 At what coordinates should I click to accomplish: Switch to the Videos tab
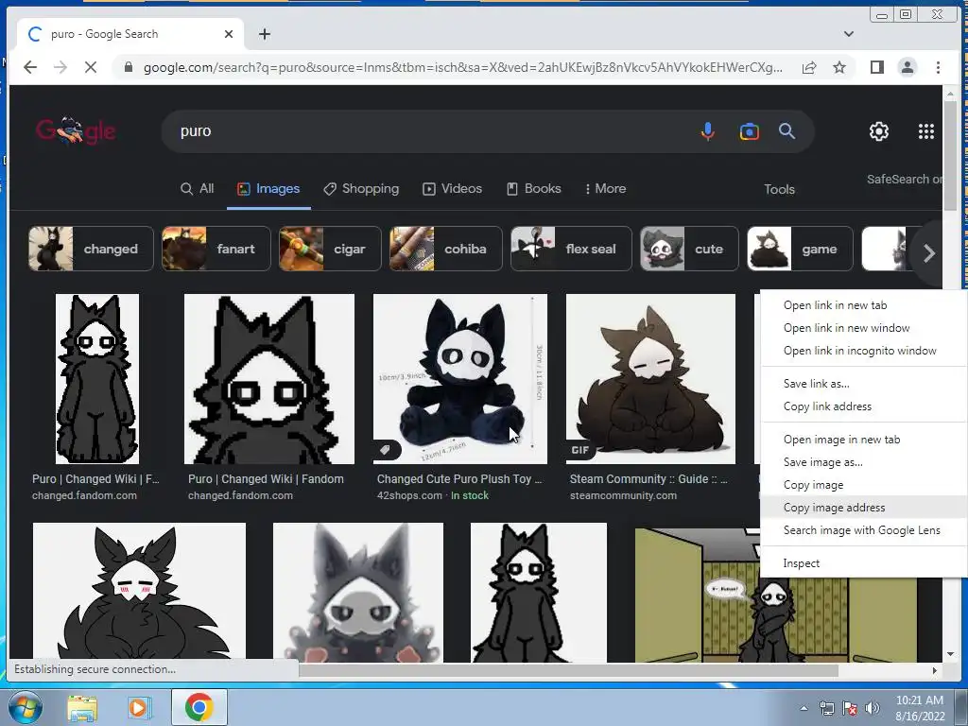452,188
